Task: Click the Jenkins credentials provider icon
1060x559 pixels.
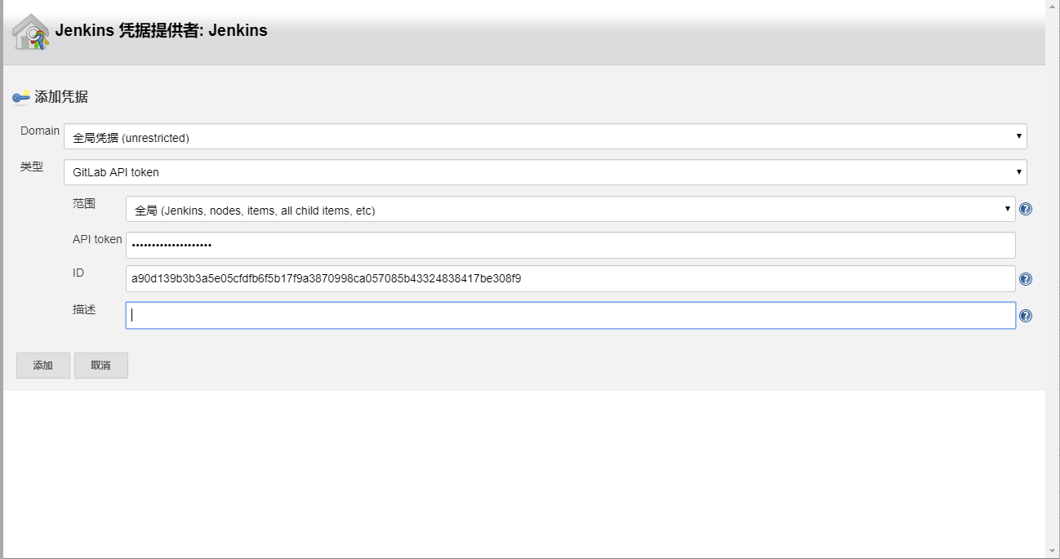Action: tap(31, 32)
